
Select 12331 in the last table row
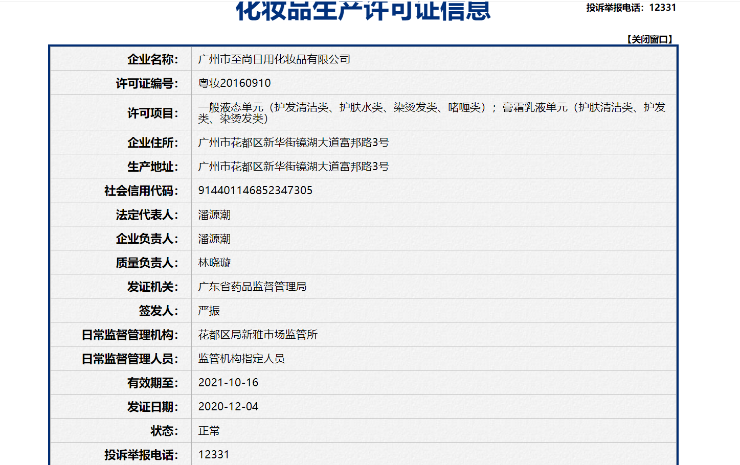tap(214, 455)
